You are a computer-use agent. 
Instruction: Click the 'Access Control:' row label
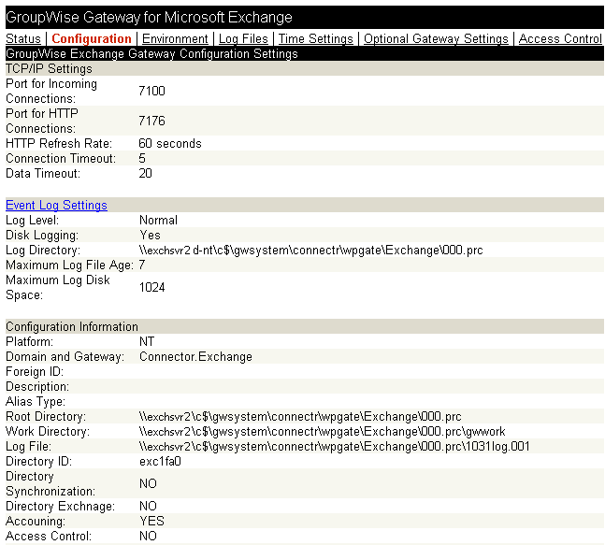pos(49,537)
